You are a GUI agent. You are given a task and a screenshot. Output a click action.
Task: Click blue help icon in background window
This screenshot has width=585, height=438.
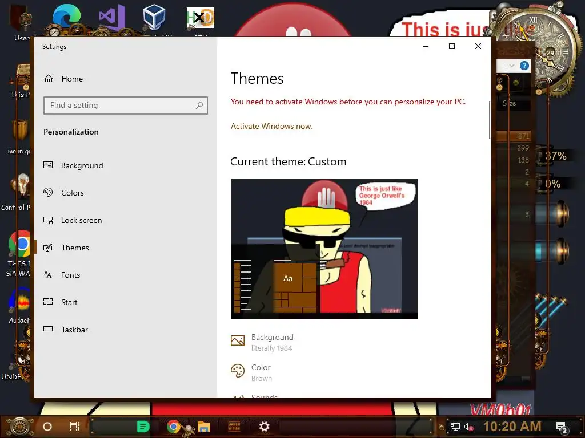[x=524, y=66]
